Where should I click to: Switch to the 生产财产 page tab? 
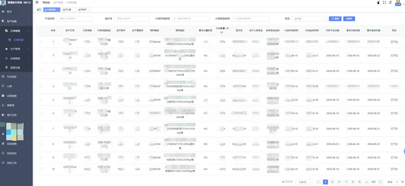(x=84, y=10)
